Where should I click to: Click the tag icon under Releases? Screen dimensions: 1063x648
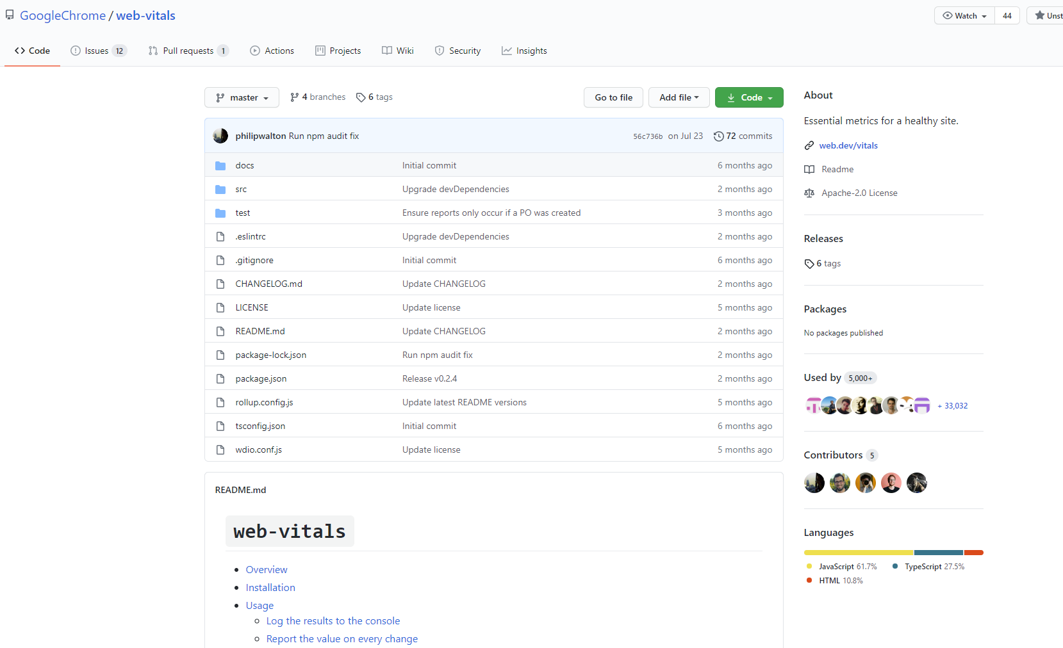coord(809,264)
